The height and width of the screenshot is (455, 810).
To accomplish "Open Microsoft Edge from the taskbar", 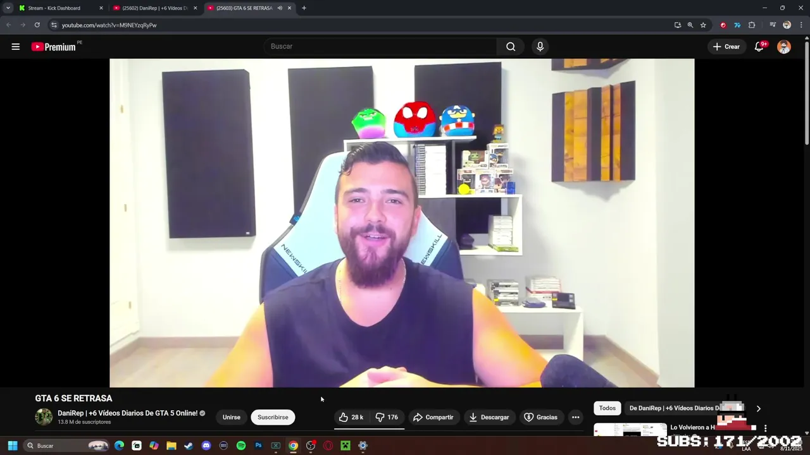I will point(119,446).
